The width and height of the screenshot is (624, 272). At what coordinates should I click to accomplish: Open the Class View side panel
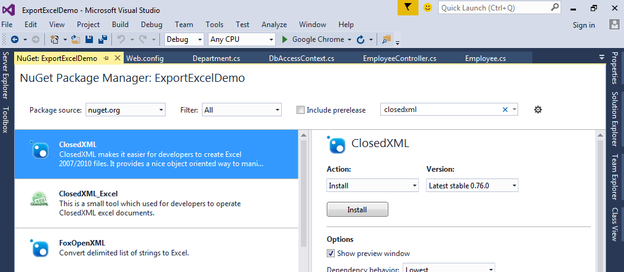pyautogui.click(x=615, y=224)
